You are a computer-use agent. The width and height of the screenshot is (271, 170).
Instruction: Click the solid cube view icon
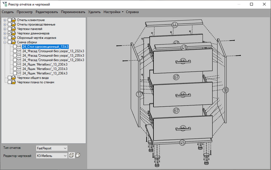(x=78, y=155)
